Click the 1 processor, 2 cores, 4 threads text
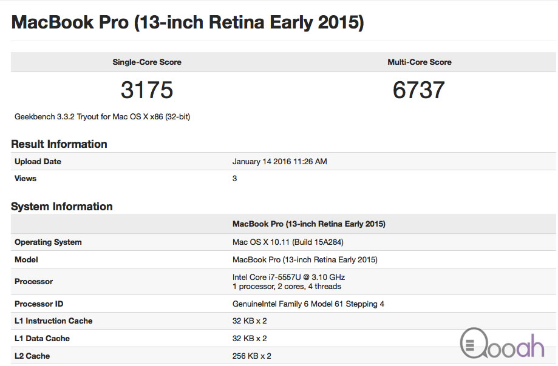558x366 pixels. [x=287, y=287]
